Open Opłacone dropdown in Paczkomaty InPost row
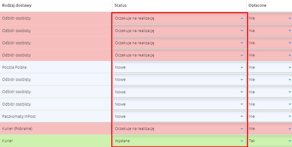The height and width of the screenshot is (147, 292). 270,116
